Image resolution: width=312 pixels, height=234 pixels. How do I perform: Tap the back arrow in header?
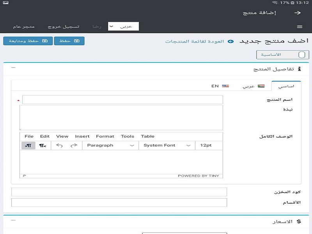tap(298, 13)
